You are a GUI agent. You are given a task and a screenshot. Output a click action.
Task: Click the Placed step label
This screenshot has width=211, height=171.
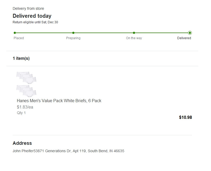click(19, 38)
